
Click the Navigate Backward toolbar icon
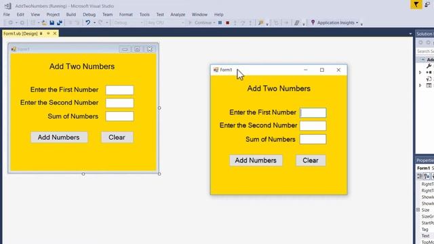[11, 22]
